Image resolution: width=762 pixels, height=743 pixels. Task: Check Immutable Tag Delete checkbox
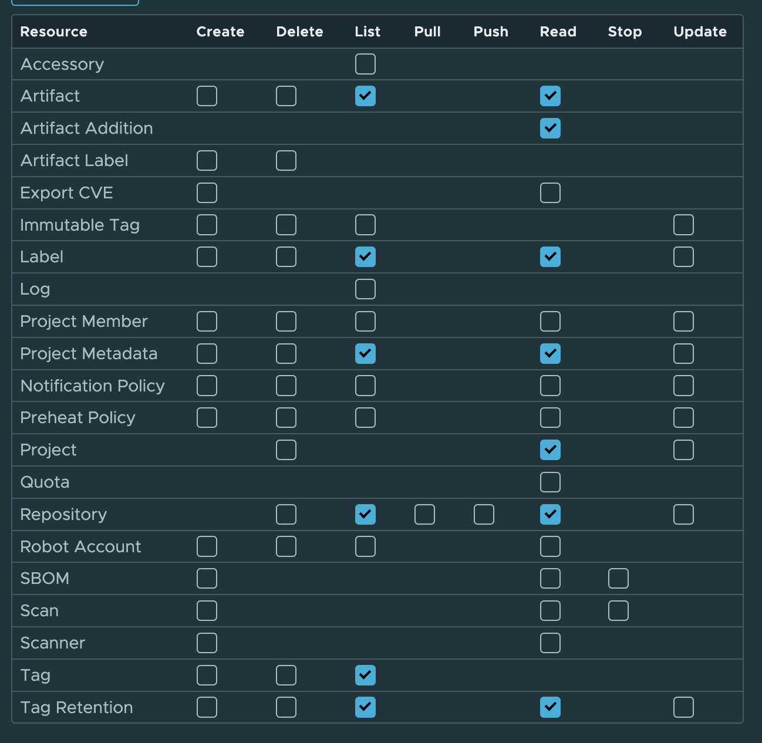286,225
